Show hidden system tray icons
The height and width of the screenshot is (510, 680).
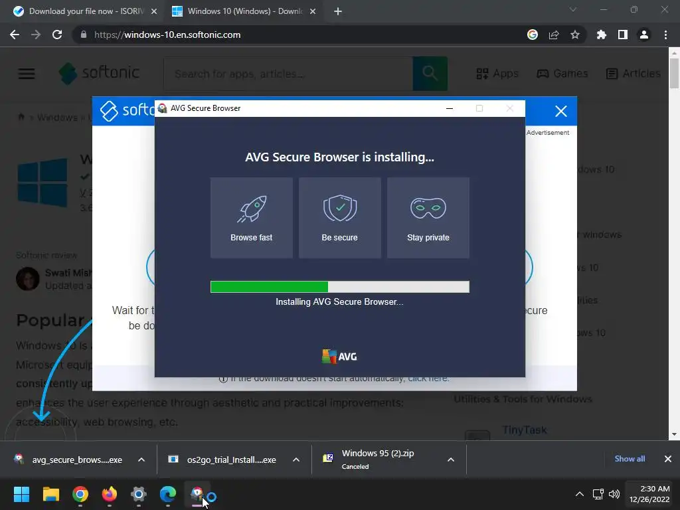579,494
